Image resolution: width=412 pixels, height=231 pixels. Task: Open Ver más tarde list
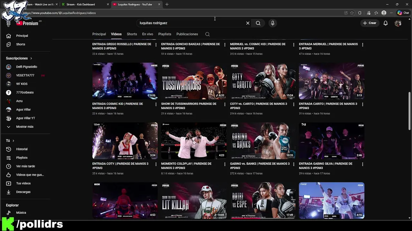point(25,166)
